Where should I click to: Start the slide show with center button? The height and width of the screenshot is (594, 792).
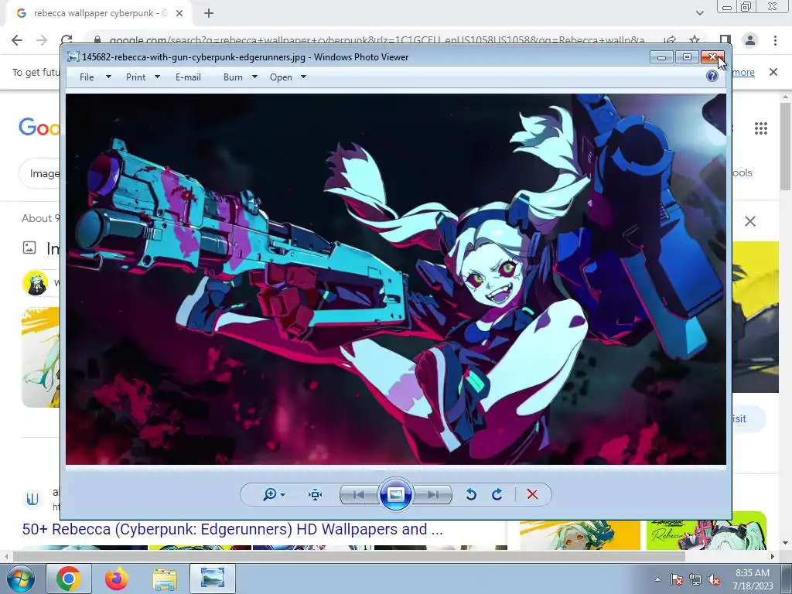(395, 494)
